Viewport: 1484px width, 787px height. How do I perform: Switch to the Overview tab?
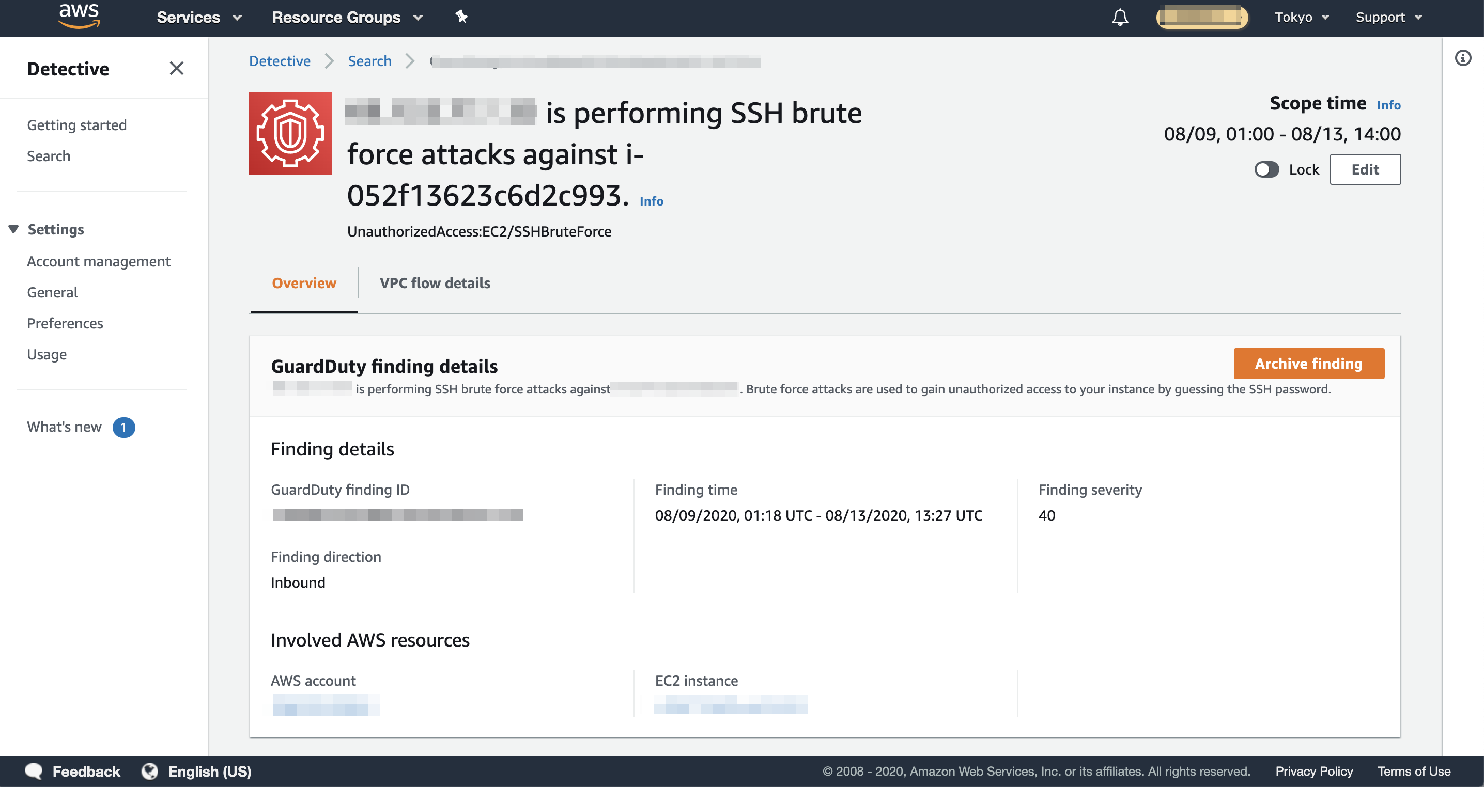pos(304,284)
